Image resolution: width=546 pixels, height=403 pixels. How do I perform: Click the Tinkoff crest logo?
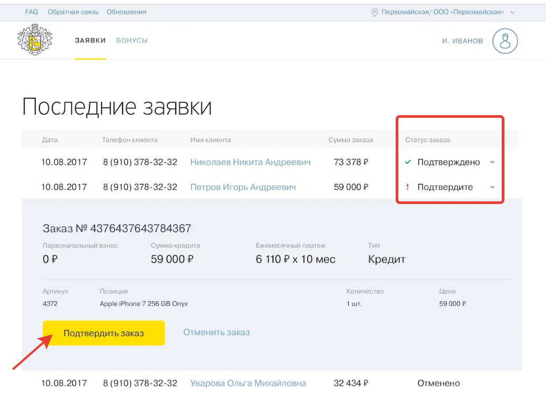click(35, 39)
